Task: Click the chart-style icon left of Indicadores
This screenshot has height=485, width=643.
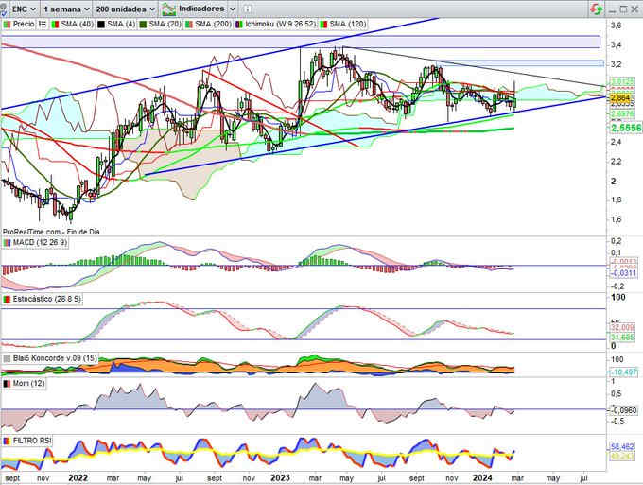Action: pyautogui.click(x=168, y=8)
